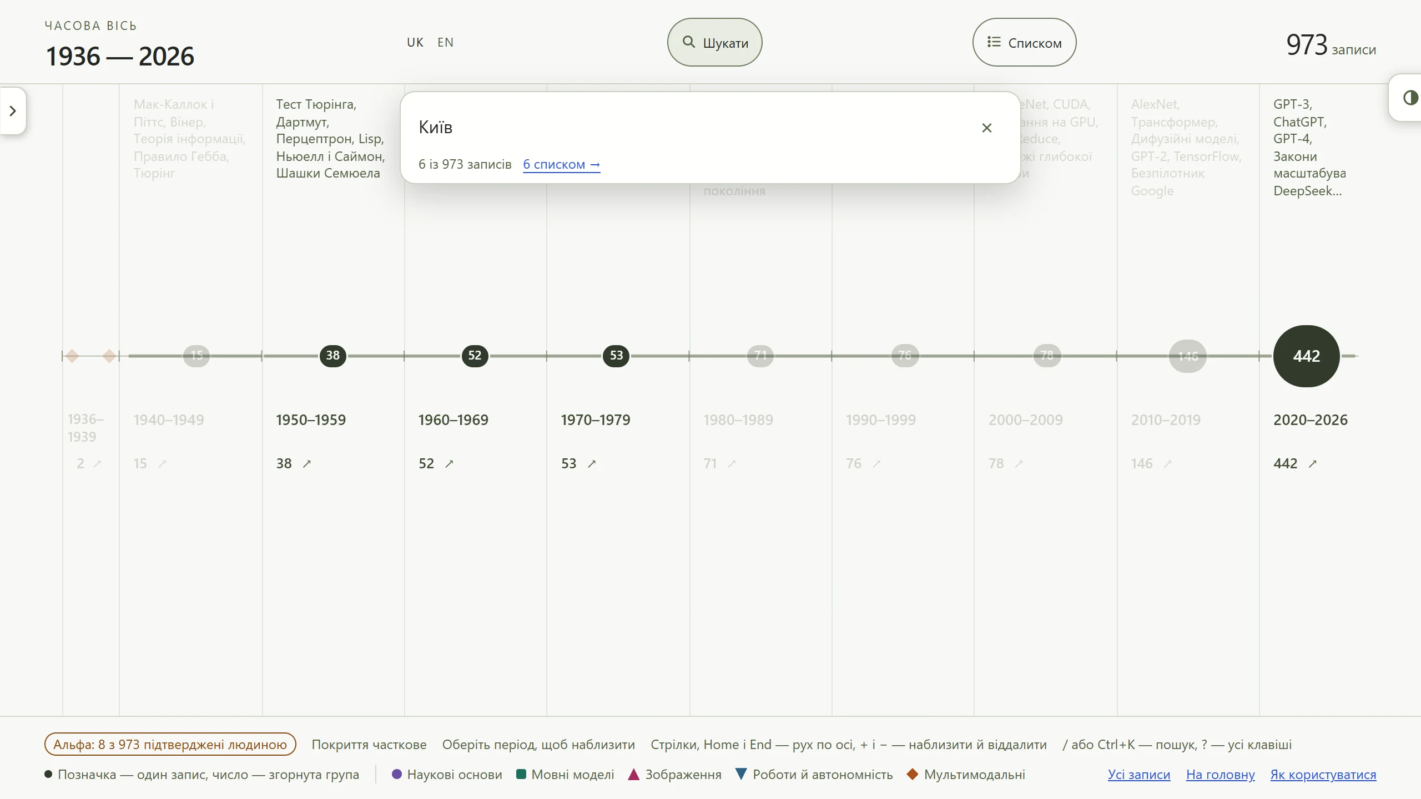Select the 52 cluster marker on the axis

coord(475,356)
